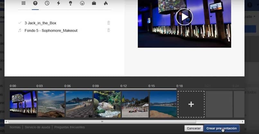
Task: Open the clock recent music tab
Action: point(47,3)
